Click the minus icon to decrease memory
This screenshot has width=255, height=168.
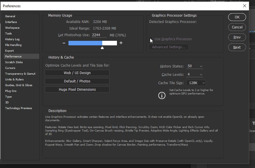tap(64, 43)
